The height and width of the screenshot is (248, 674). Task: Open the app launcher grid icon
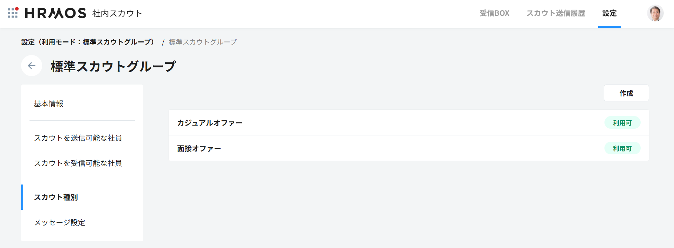[13, 13]
